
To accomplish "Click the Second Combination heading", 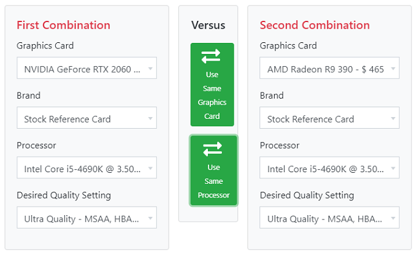I will [315, 25].
